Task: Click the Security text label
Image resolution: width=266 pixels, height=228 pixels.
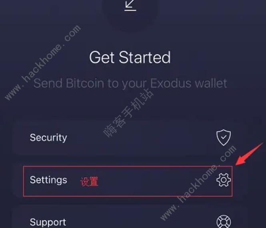Action: click(48, 138)
